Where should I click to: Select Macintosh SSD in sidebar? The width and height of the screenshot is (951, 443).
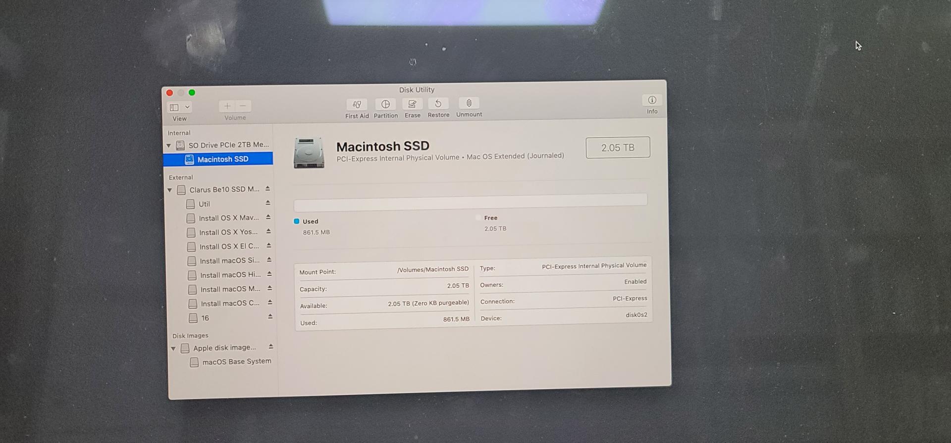(x=218, y=159)
